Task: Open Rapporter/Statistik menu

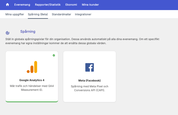Action: (x=48, y=5)
